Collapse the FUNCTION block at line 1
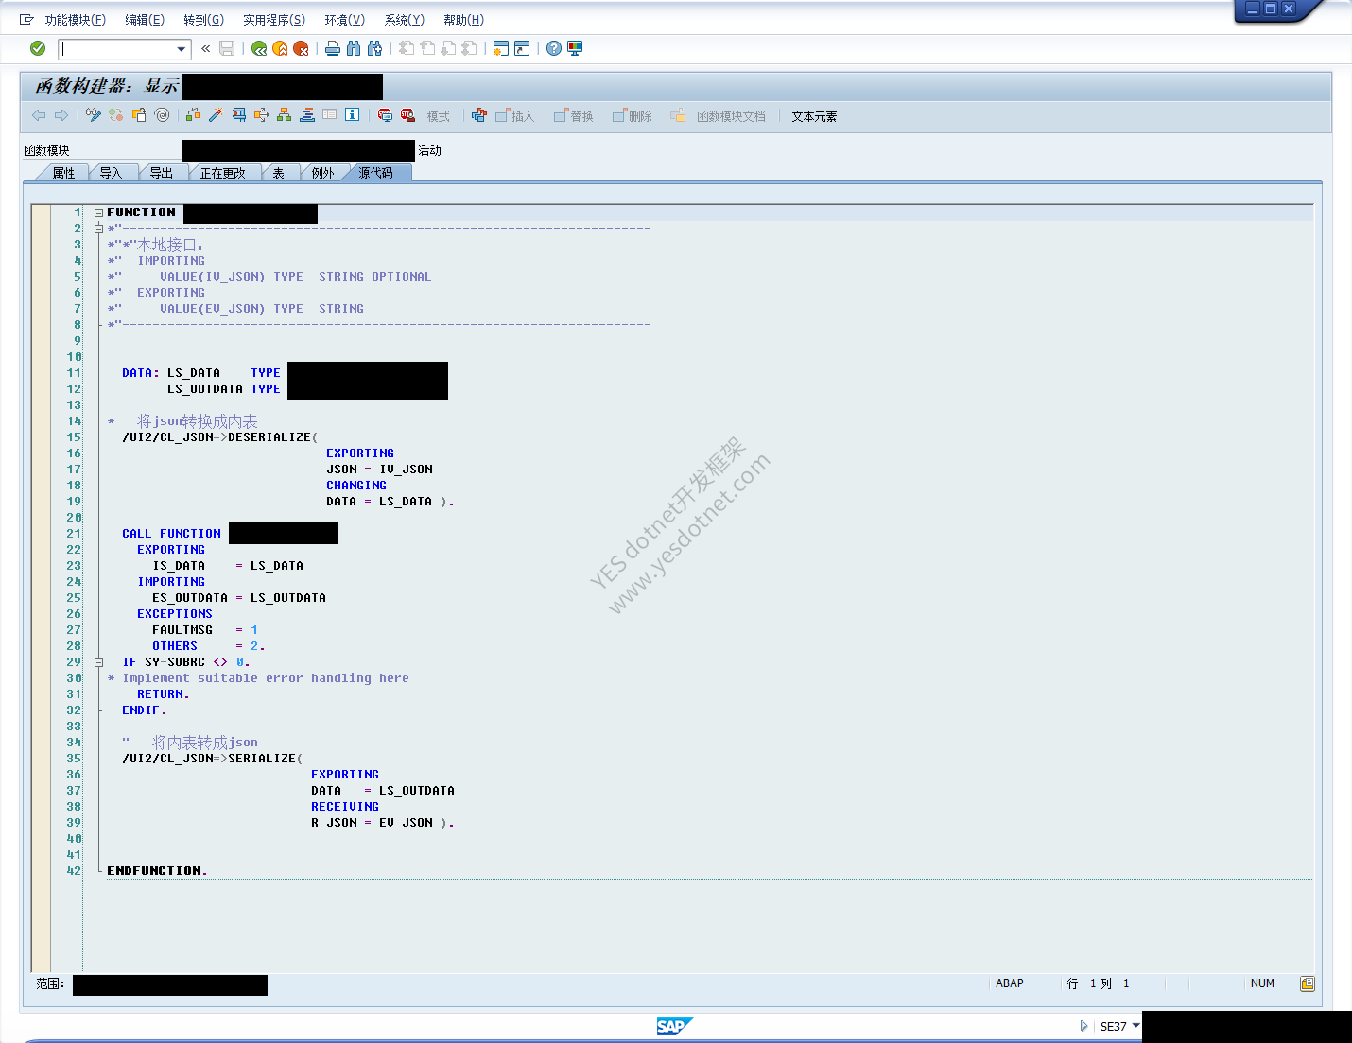The image size is (1352, 1043). point(98,213)
